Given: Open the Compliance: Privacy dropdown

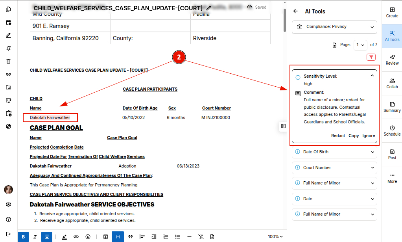Looking at the screenshot, I should pyautogui.click(x=334, y=27).
